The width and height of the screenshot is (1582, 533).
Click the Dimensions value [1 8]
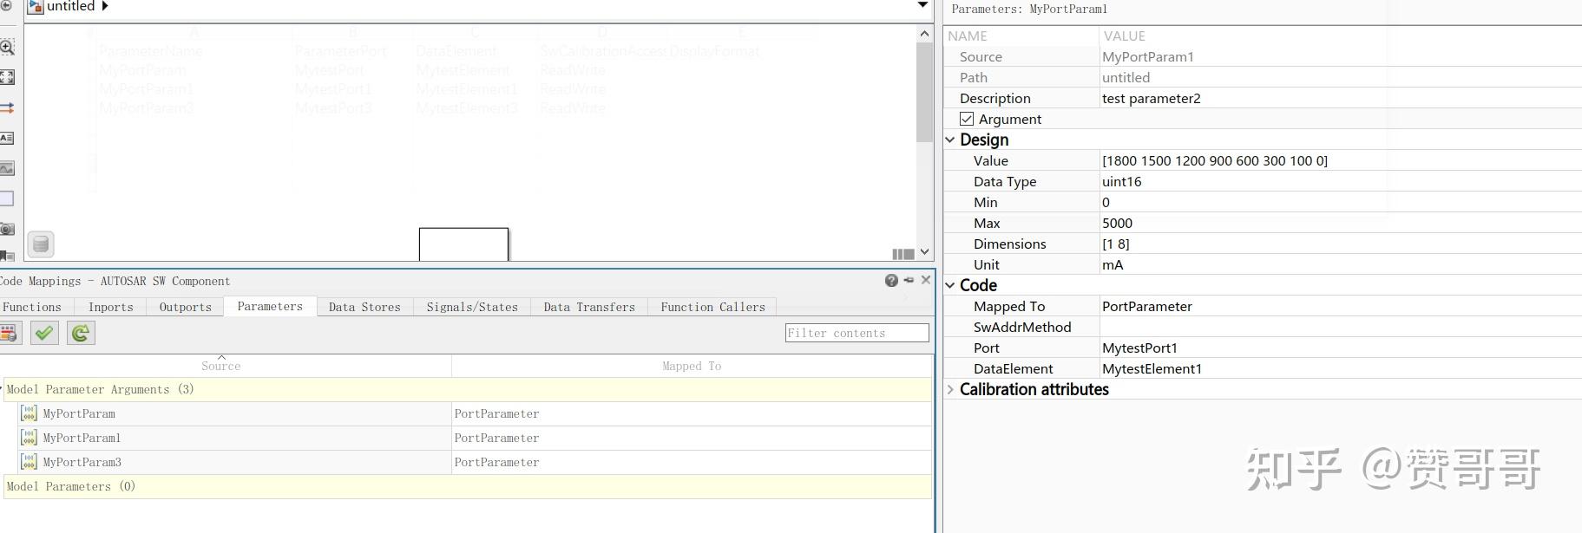point(1115,244)
